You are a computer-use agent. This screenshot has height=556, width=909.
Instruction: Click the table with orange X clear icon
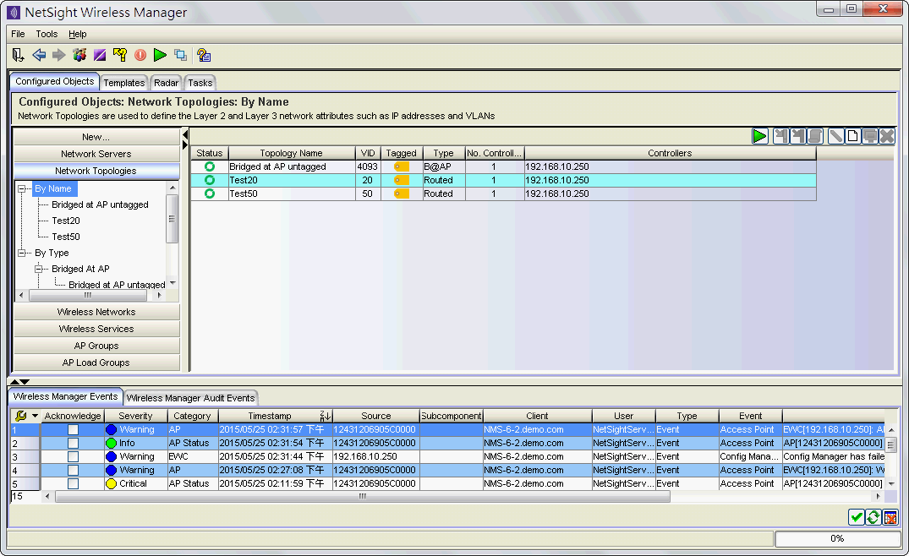coord(890,517)
